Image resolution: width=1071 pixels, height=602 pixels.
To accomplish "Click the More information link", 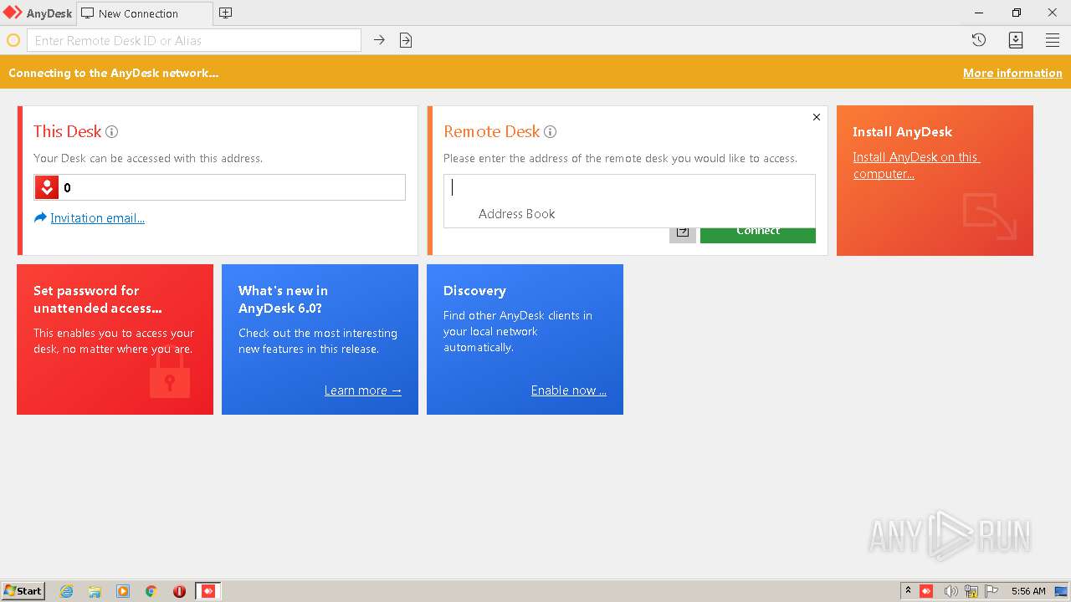I will click(x=1012, y=73).
